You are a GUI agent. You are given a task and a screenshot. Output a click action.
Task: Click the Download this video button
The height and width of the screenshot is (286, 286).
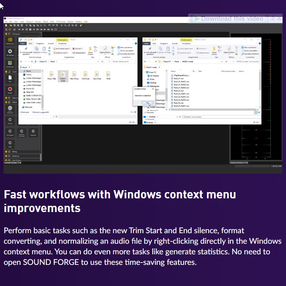[229, 19]
